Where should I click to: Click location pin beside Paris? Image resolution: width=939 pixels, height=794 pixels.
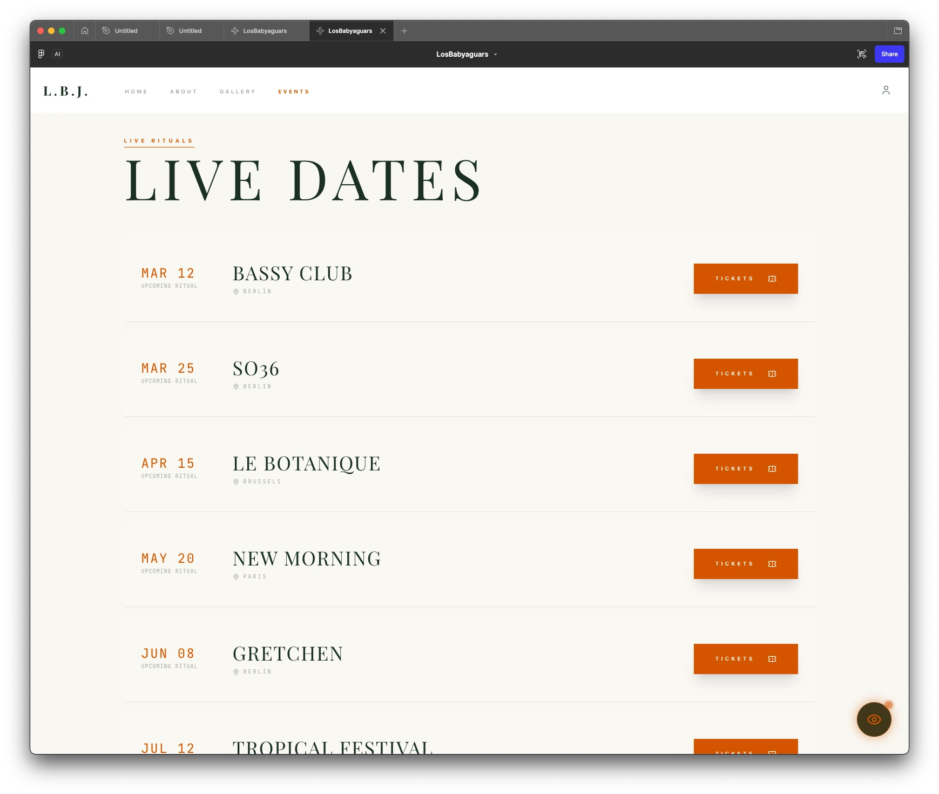click(236, 577)
